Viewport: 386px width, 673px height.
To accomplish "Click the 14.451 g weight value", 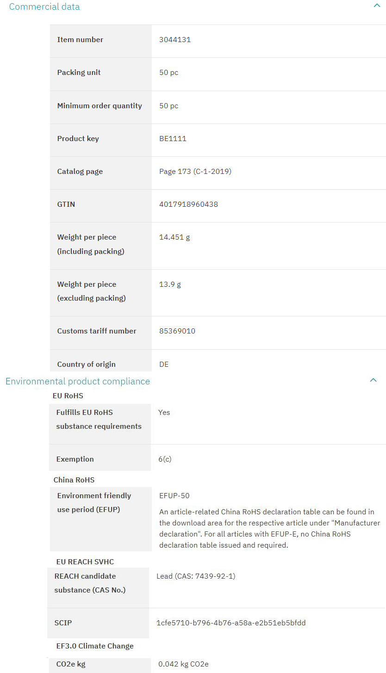I will point(174,237).
